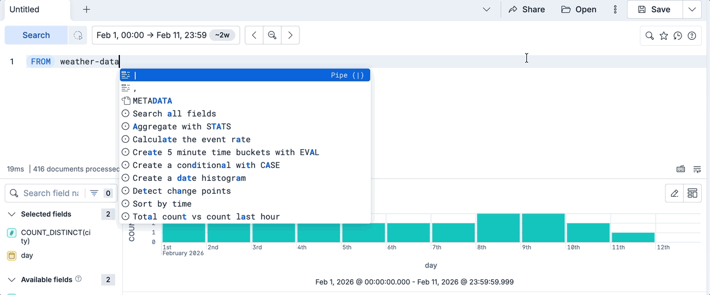Choose Sort by time suggestion

245,204
